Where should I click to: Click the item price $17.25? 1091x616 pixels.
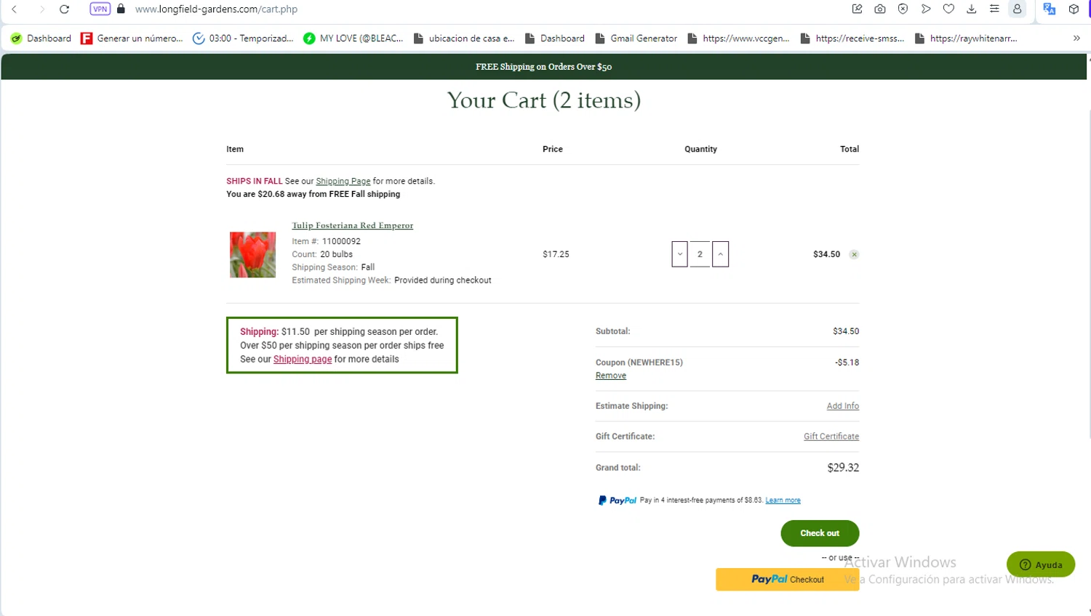coord(556,254)
